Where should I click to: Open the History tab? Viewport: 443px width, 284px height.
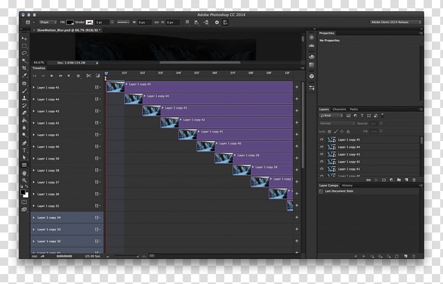[347, 185]
